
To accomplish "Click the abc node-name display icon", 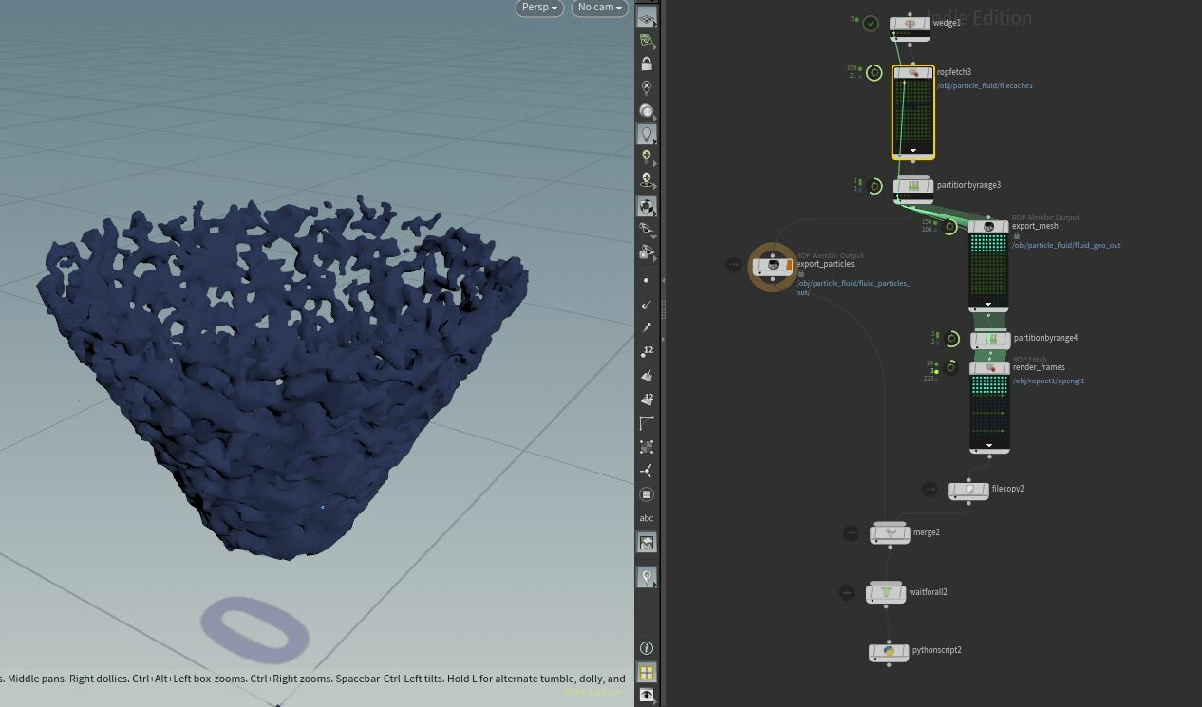I will click(647, 517).
